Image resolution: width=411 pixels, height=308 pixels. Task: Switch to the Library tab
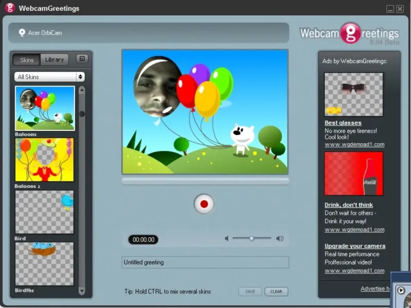click(x=54, y=60)
